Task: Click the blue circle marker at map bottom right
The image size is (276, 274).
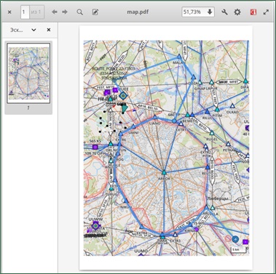Action: 235,239
